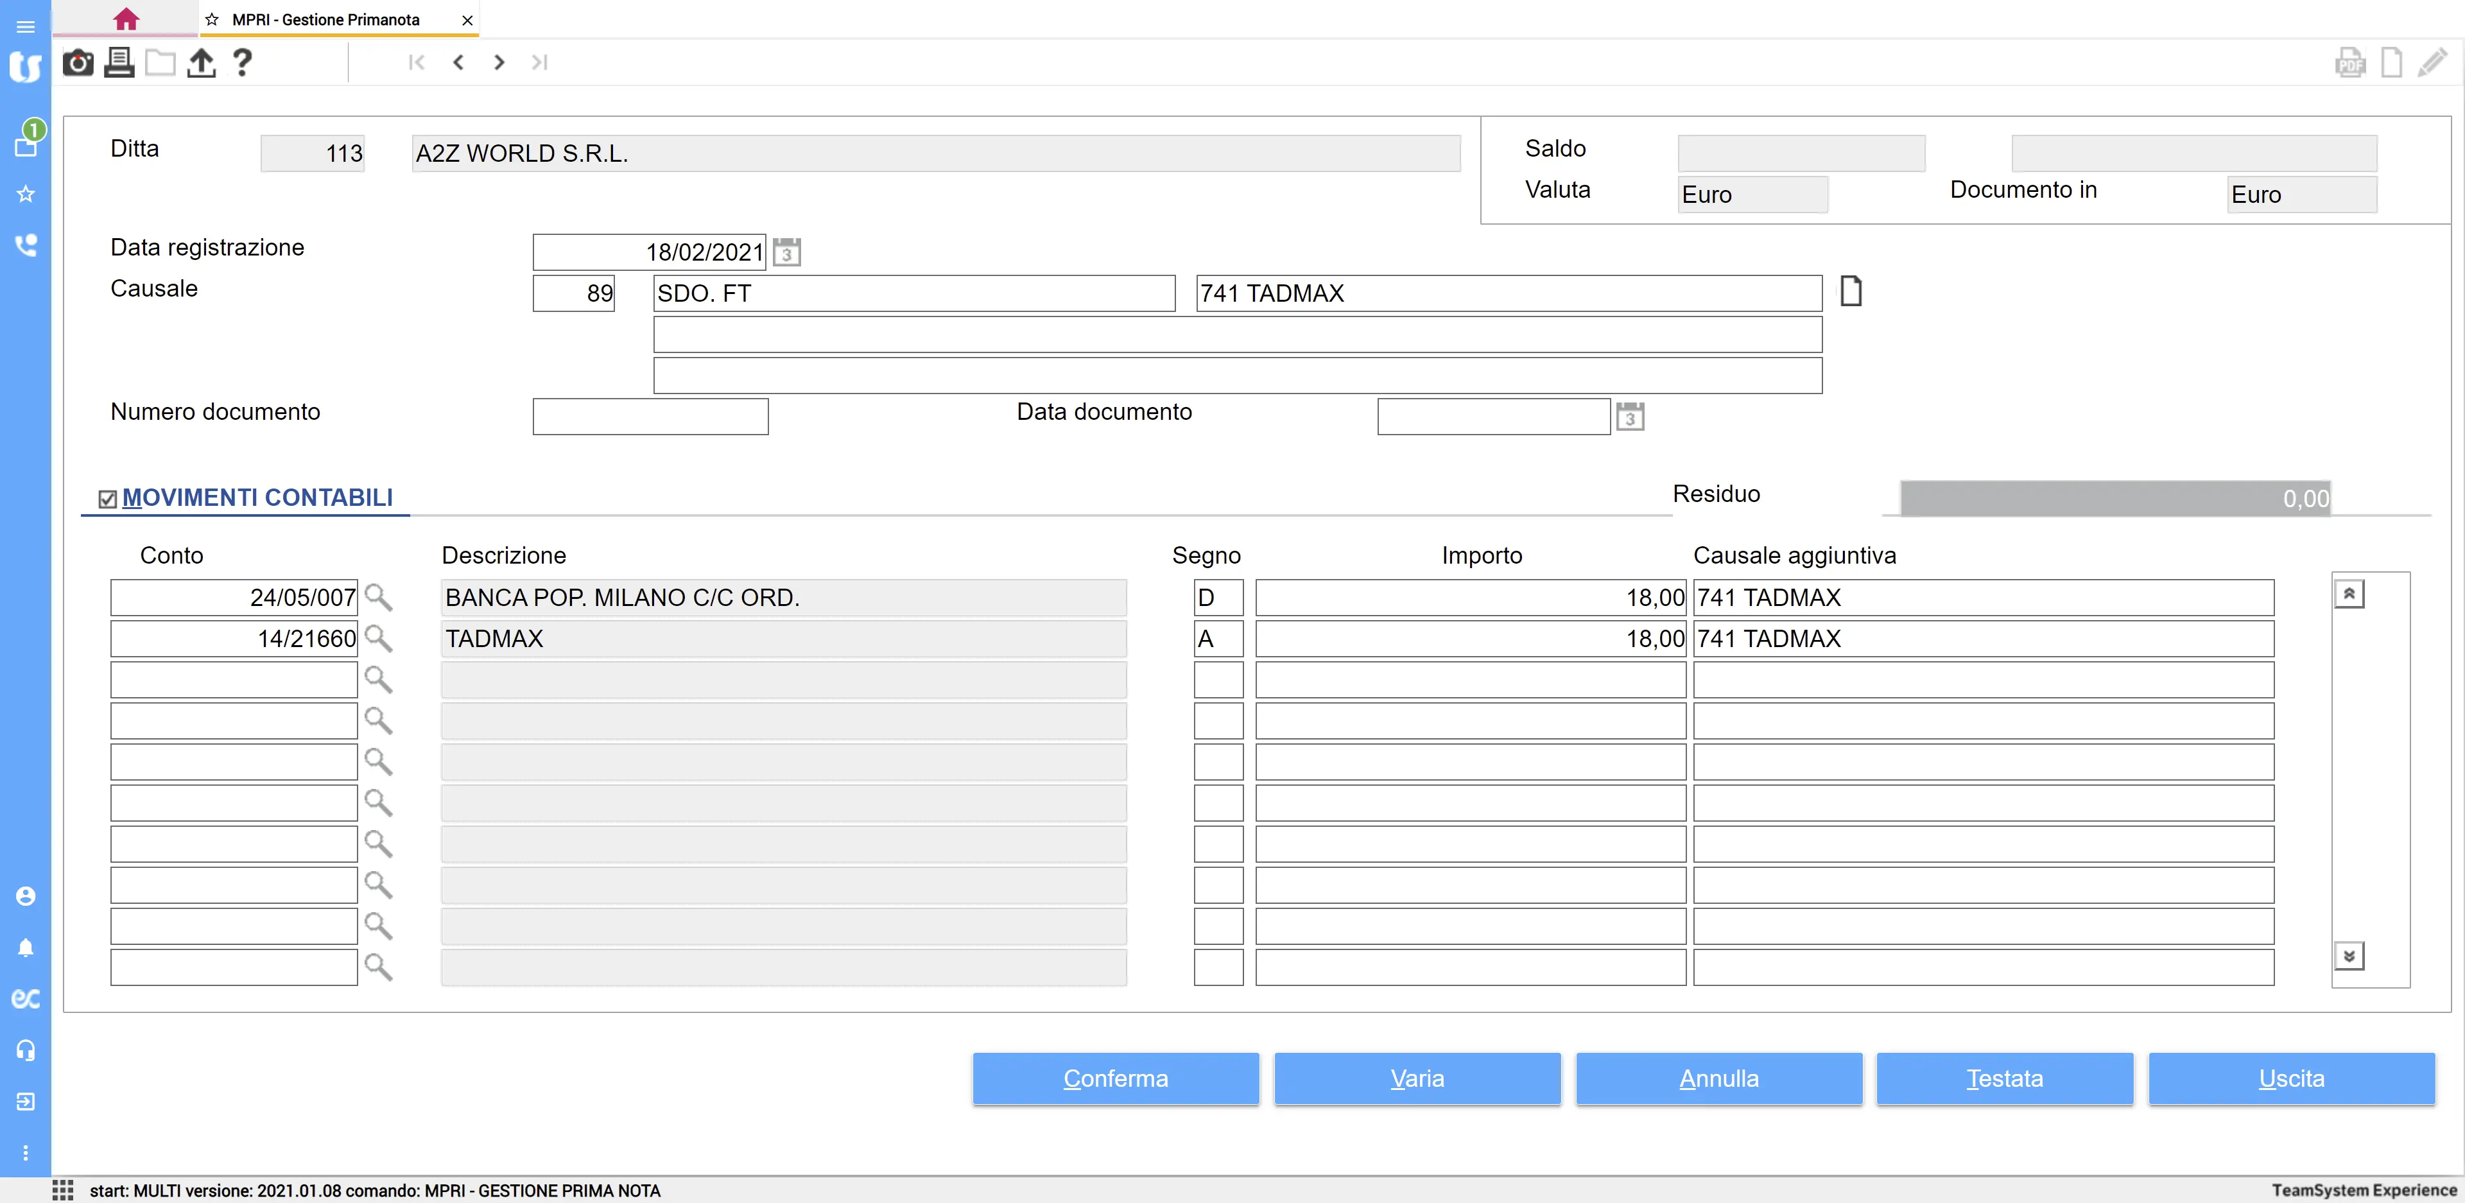
Task: Switch to the Home tab
Action: click(x=125, y=19)
